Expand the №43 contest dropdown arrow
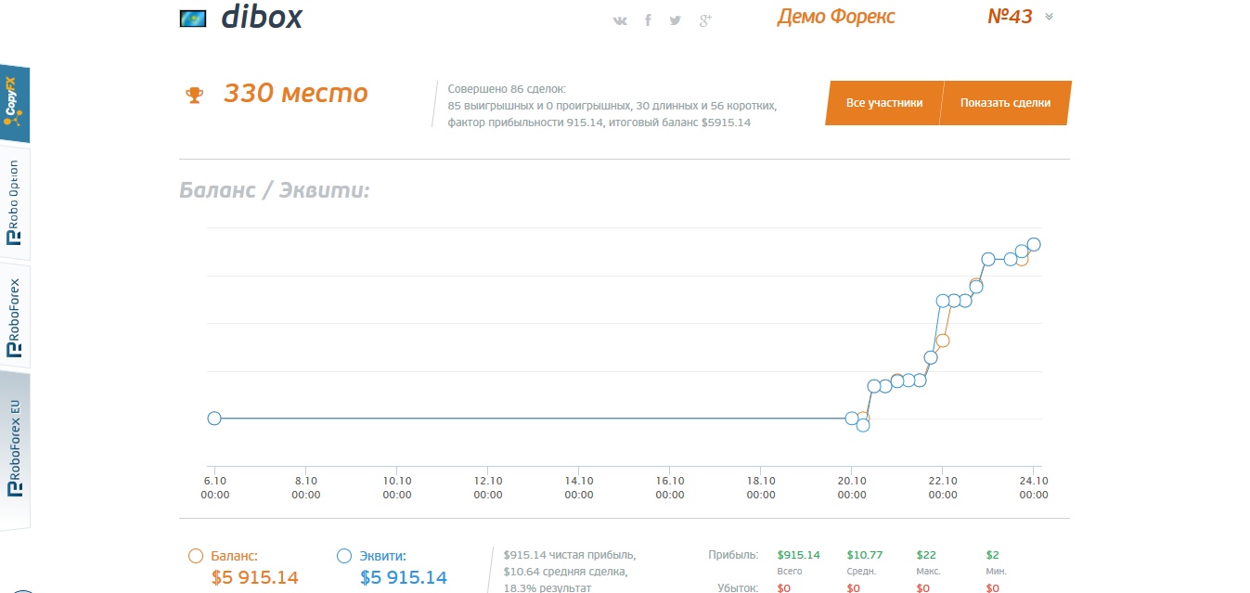 point(1049,17)
